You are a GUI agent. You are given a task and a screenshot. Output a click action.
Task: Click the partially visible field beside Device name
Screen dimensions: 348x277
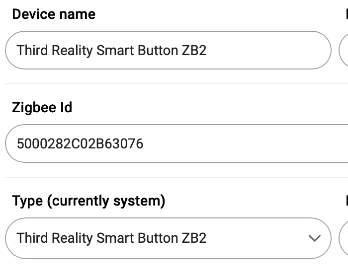click(x=344, y=50)
